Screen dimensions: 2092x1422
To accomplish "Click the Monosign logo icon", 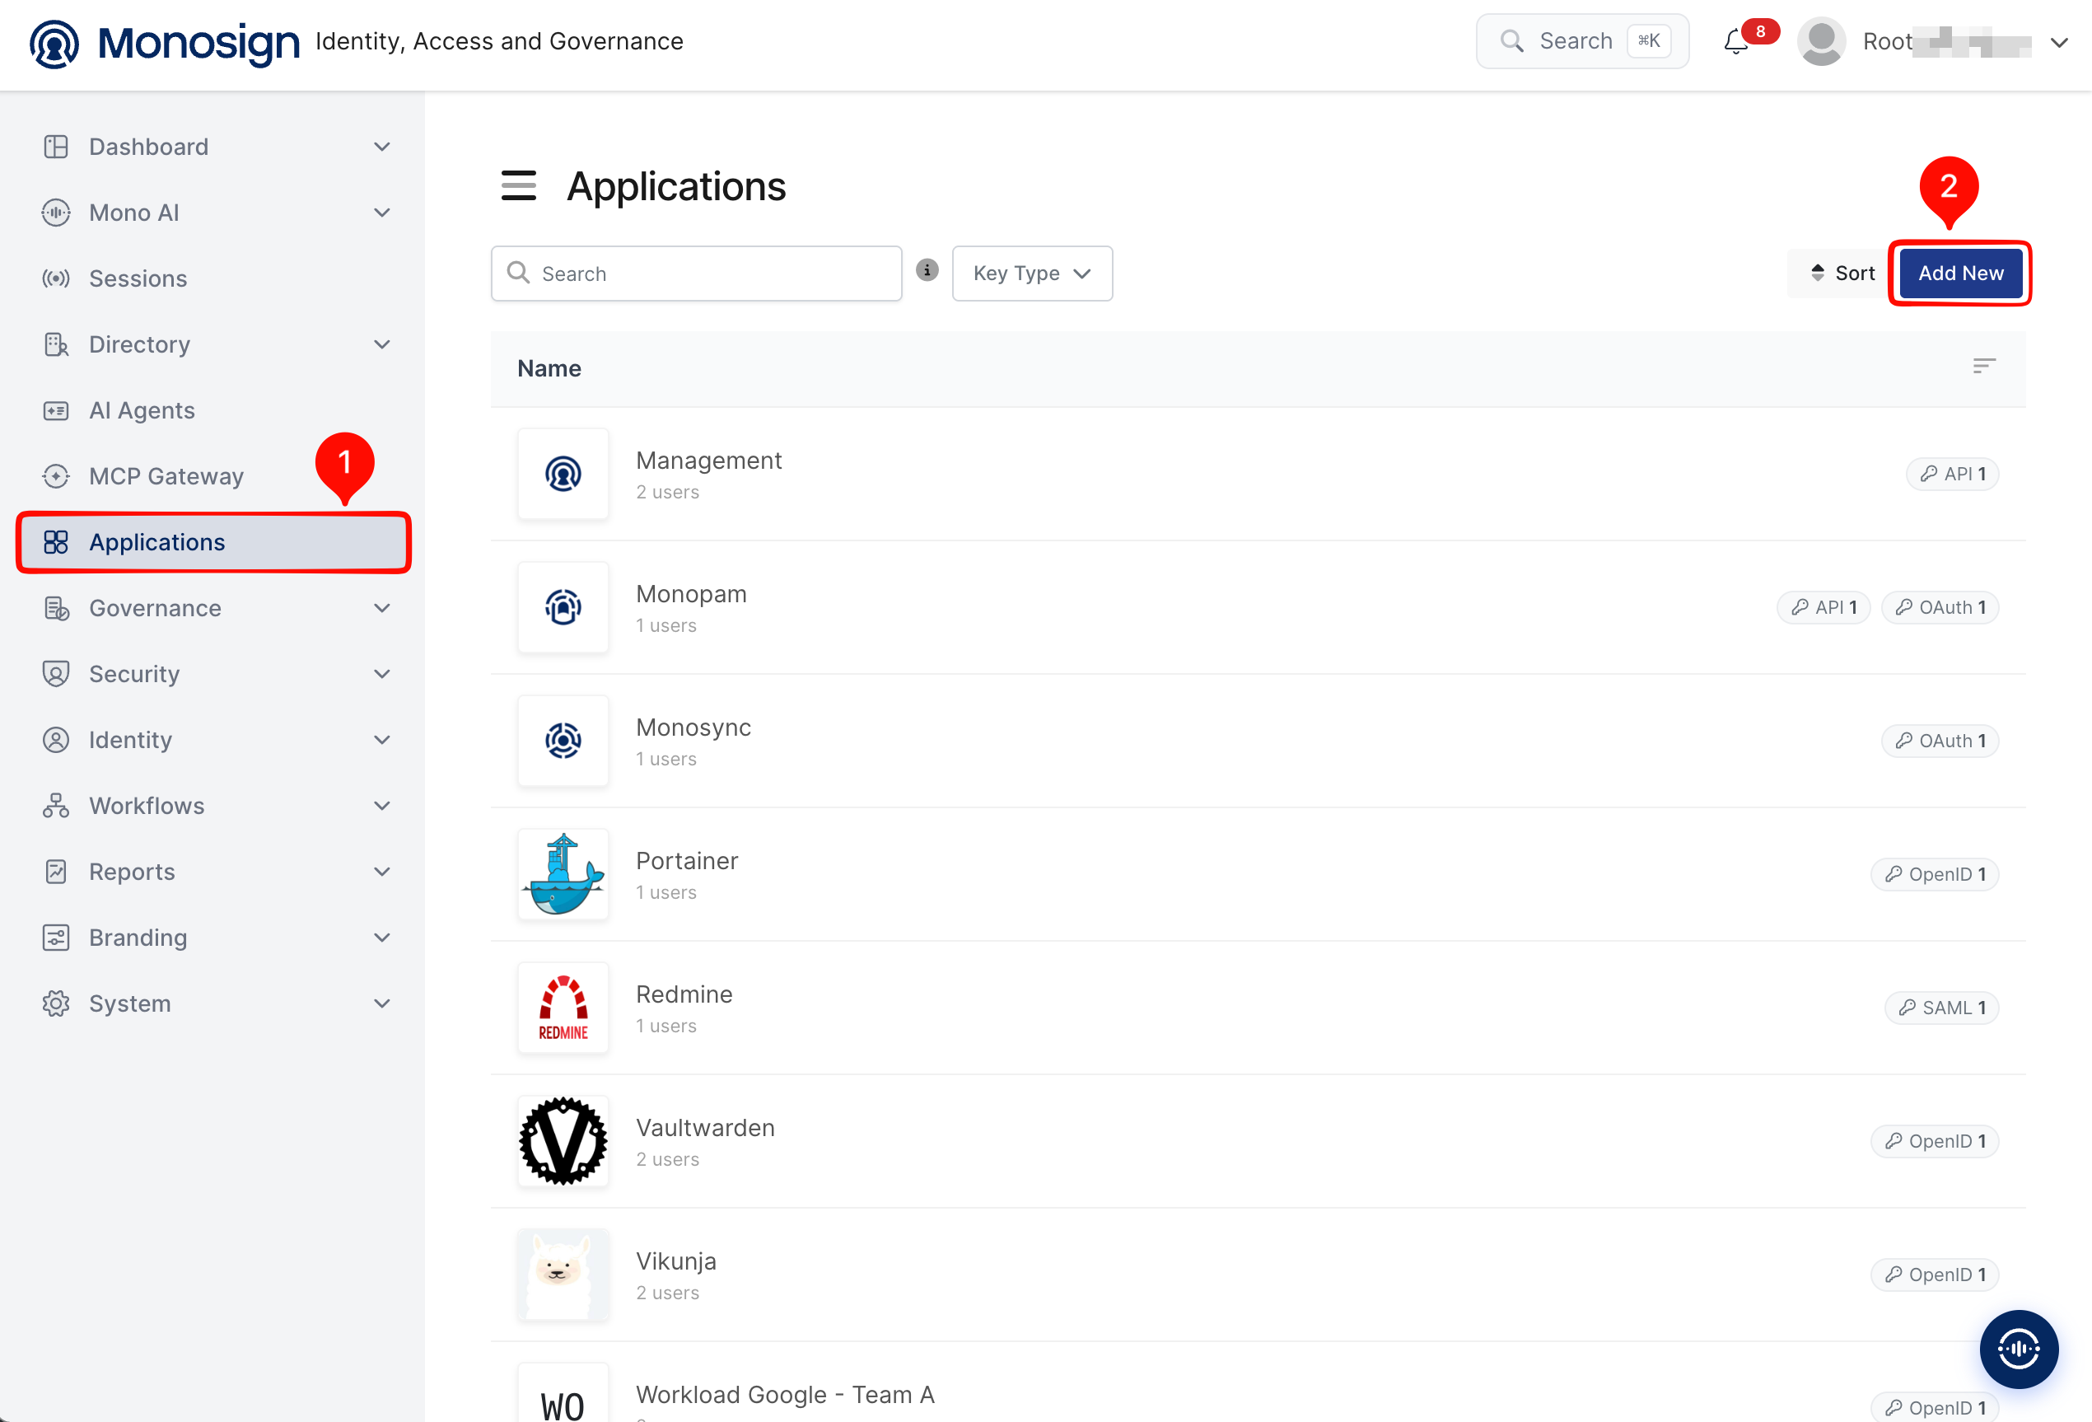I will tap(54, 43).
